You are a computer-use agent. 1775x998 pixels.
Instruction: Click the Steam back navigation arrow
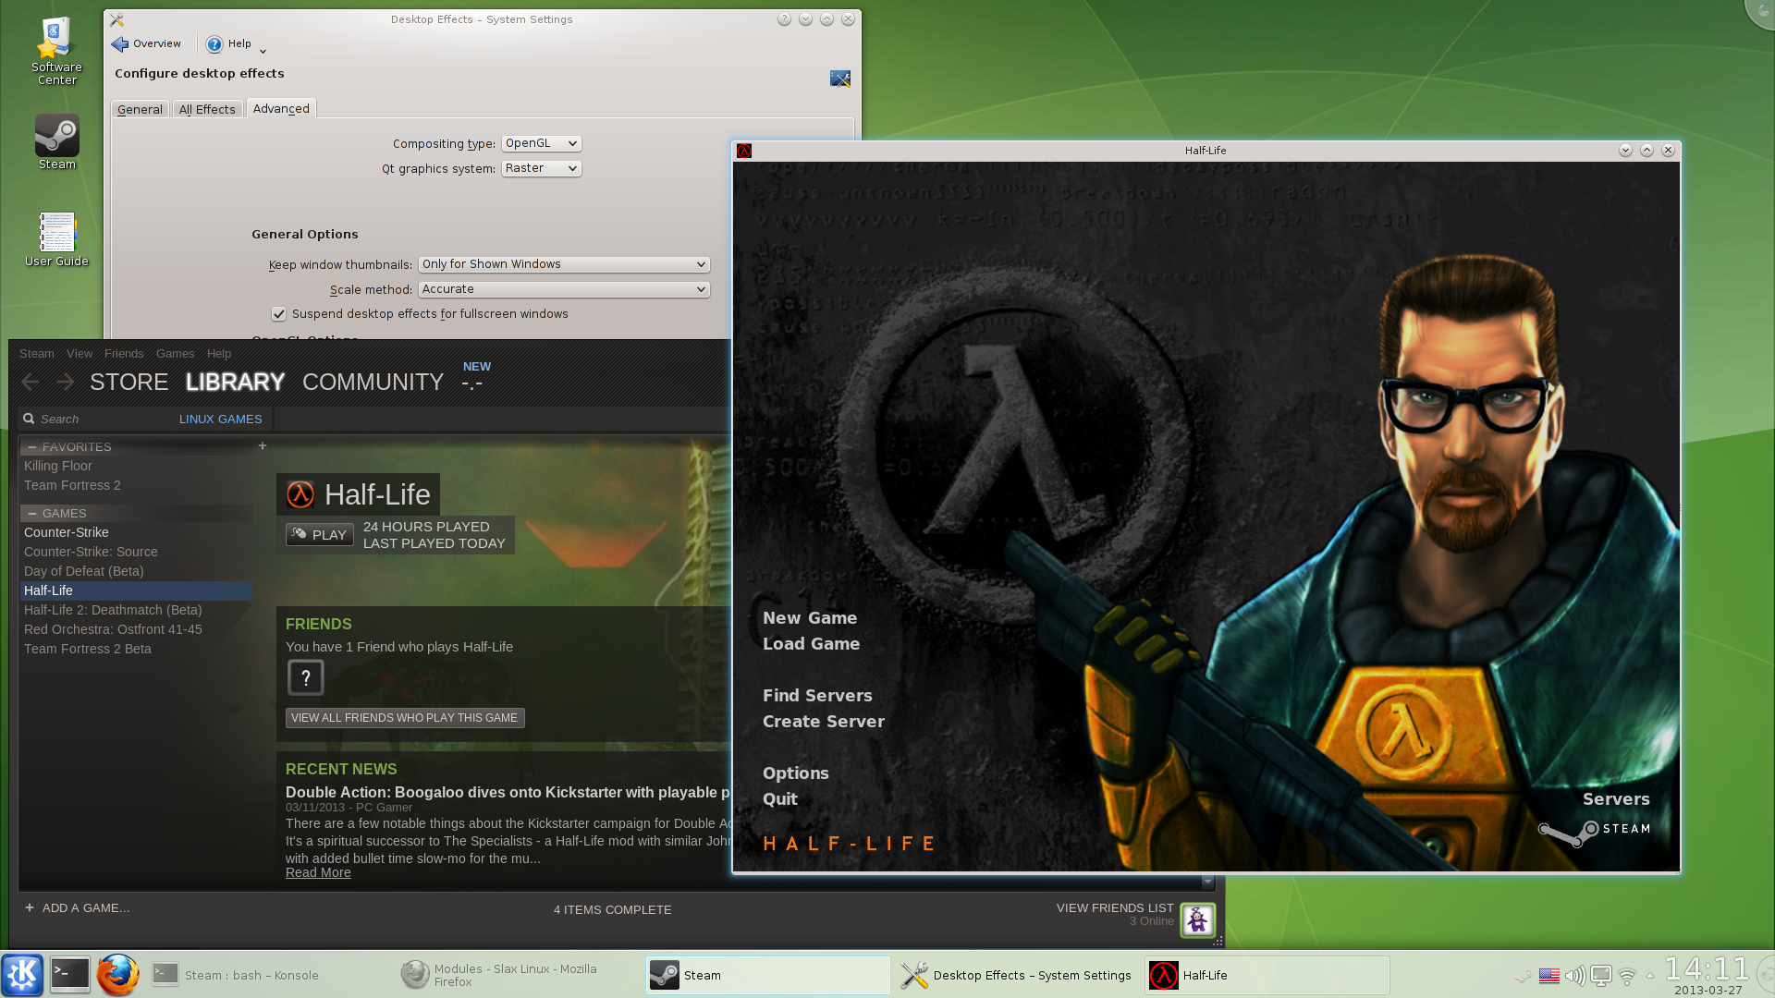click(x=31, y=382)
